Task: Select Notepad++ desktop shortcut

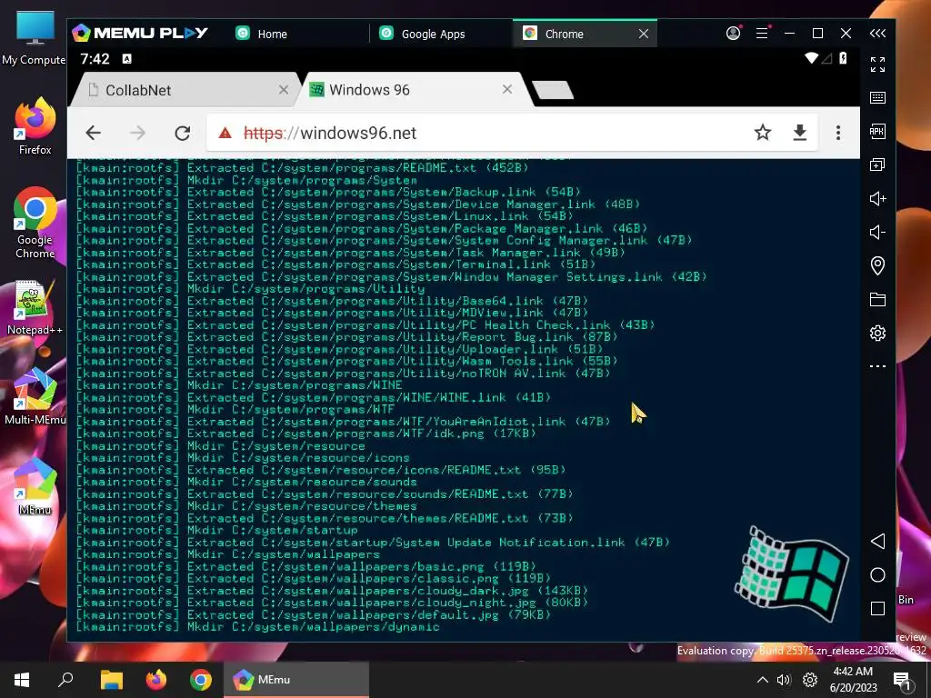Action: tap(35, 307)
